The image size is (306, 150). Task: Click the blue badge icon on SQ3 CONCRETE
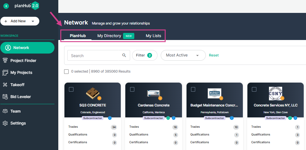pyautogui.click(x=110, y=118)
